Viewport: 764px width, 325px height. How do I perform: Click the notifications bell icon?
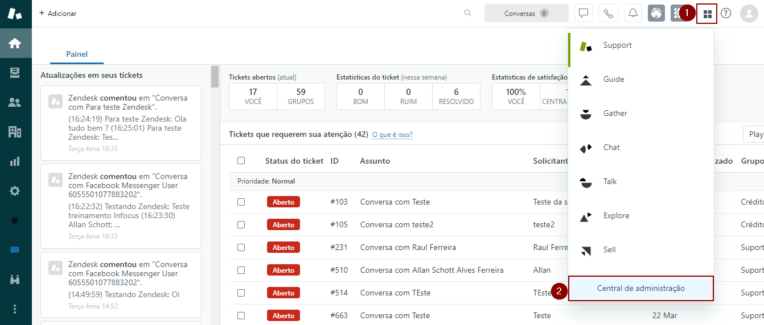632,14
